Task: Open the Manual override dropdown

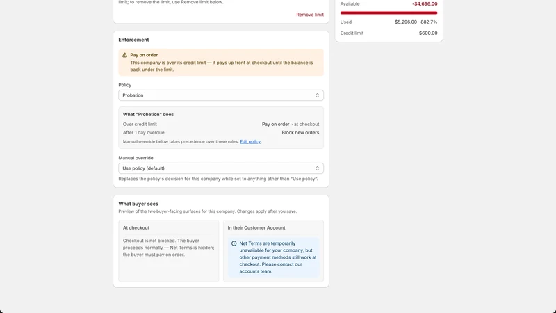Action: (x=221, y=168)
